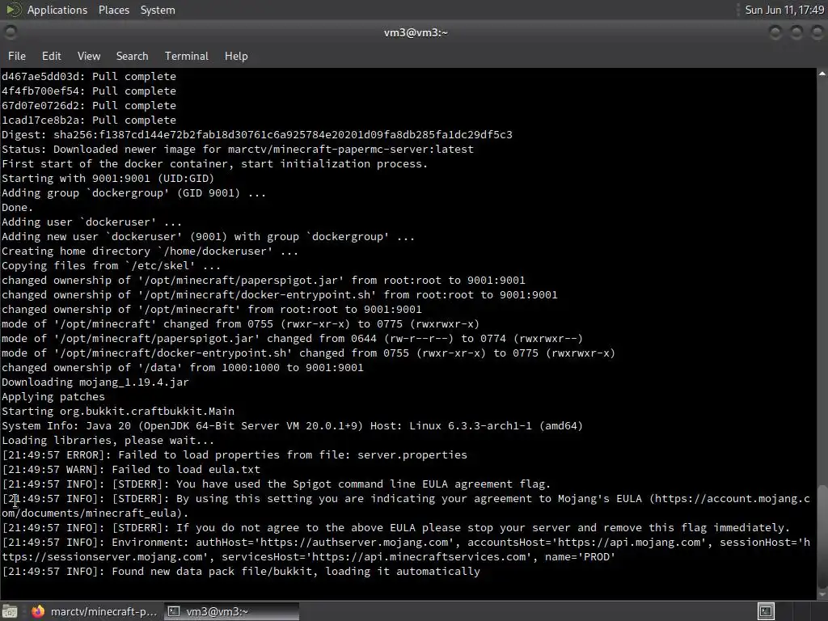
Task: Click "mode of '/opt/minecraft' changed" line
Action: pyautogui.click(x=241, y=323)
